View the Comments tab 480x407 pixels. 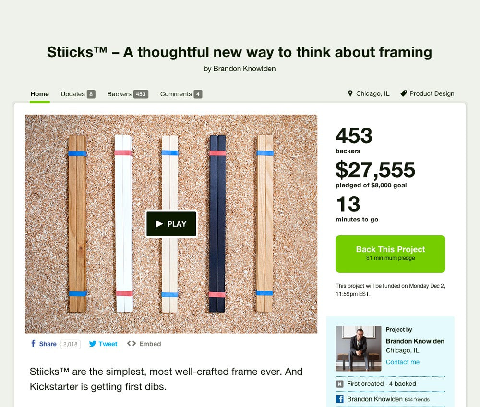[x=181, y=94]
